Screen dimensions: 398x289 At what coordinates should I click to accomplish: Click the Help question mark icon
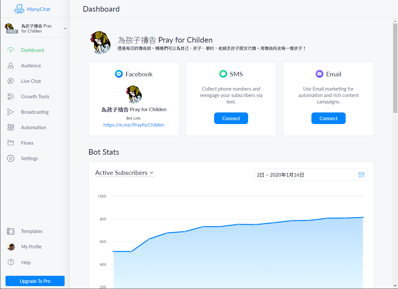(11, 262)
